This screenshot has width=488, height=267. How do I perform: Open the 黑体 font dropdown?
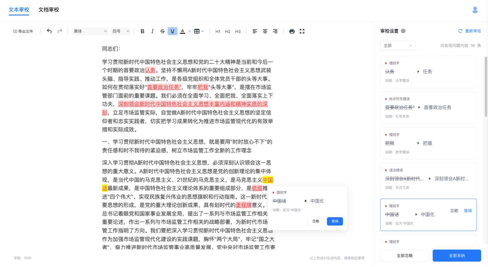(90, 31)
